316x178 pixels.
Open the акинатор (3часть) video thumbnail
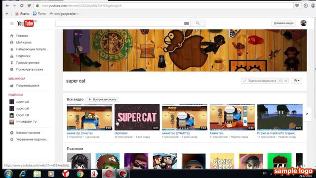click(89, 117)
